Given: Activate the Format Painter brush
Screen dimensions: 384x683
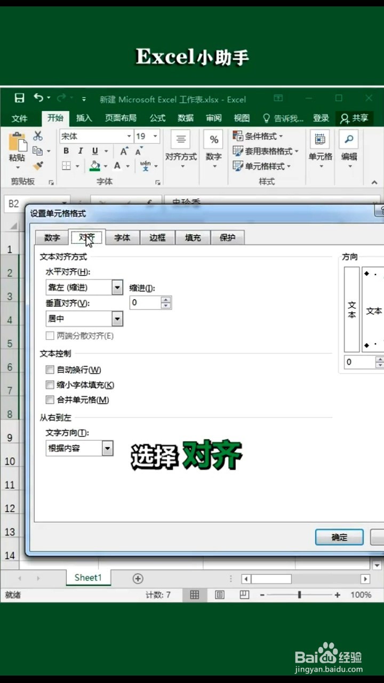Looking at the screenshot, I should point(38,166).
